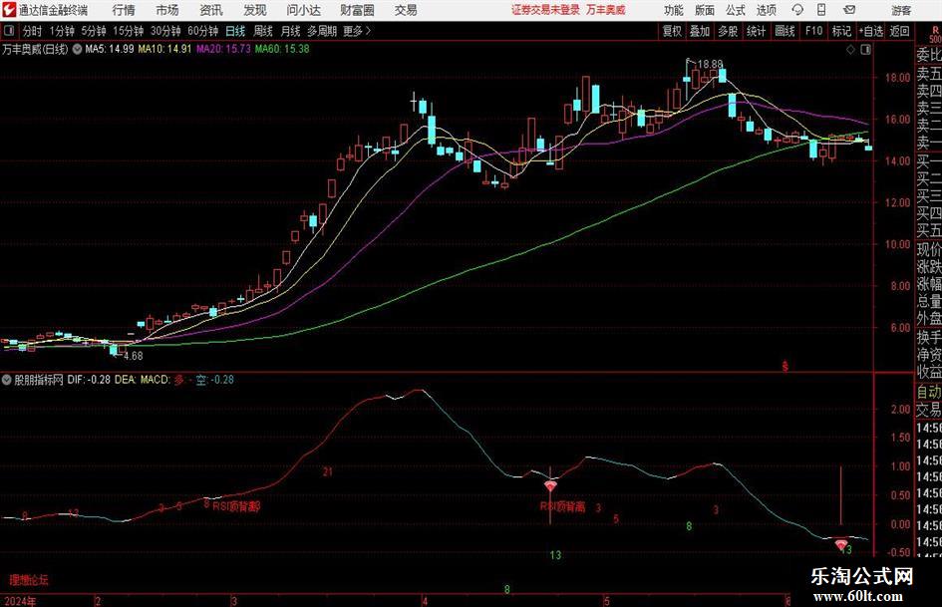Image resolution: width=942 pixels, height=607 pixels.
Task: Toggle the side panel icon at chart top right
Action: point(865,50)
